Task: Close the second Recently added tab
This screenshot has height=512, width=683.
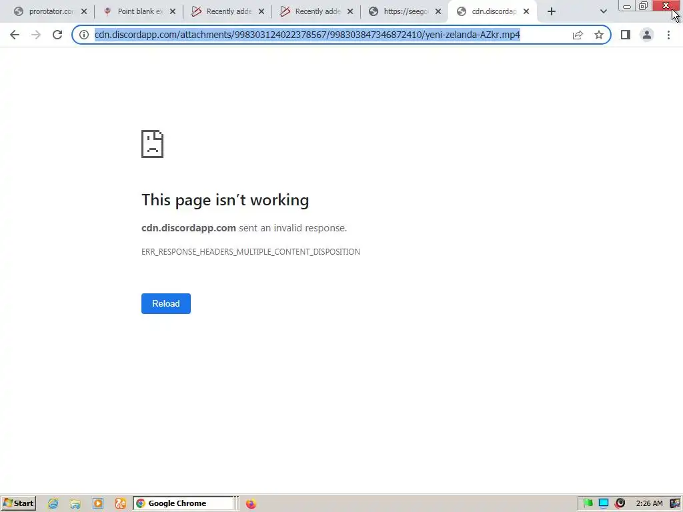Action: [x=350, y=12]
